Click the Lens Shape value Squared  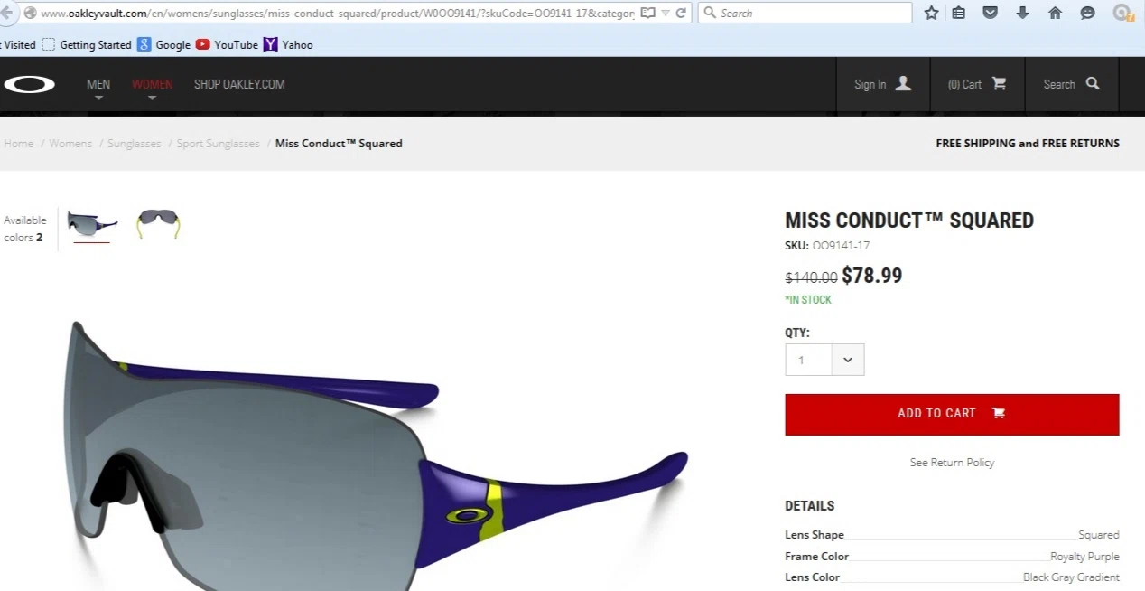pos(1098,535)
